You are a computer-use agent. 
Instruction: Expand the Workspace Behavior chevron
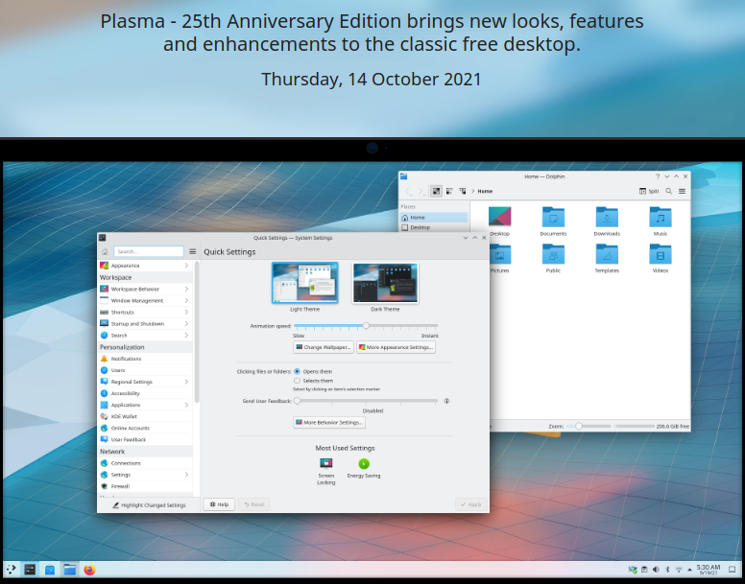[186, 289]
